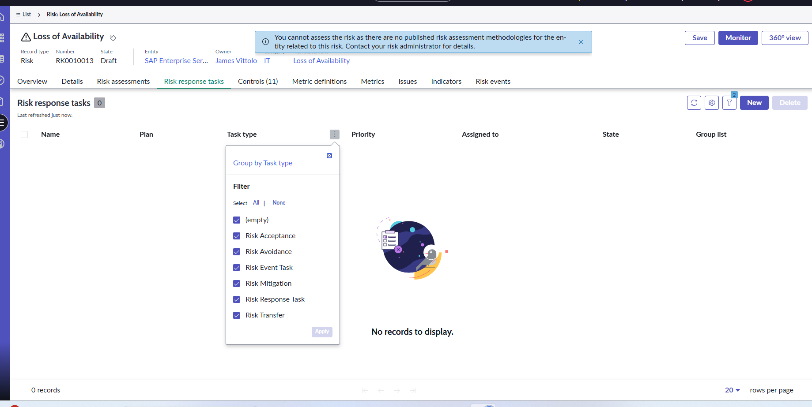This screenshot has height=407, width=812.
Task: Go to the previous page arrow
Action: tap(381, 390)
